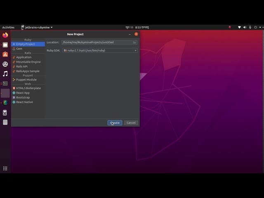Click the red recording indicator icon
264x198 pixels.
pos(230,27)
